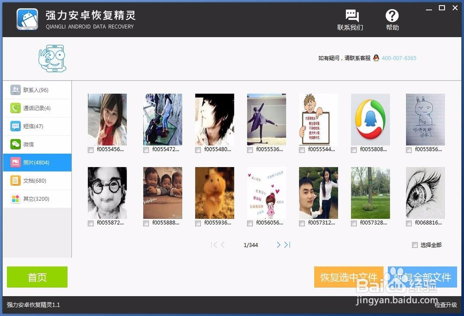Open the pixelated hamster thumbnail
This screenshot has width=464, height=316.
(214, 193)
